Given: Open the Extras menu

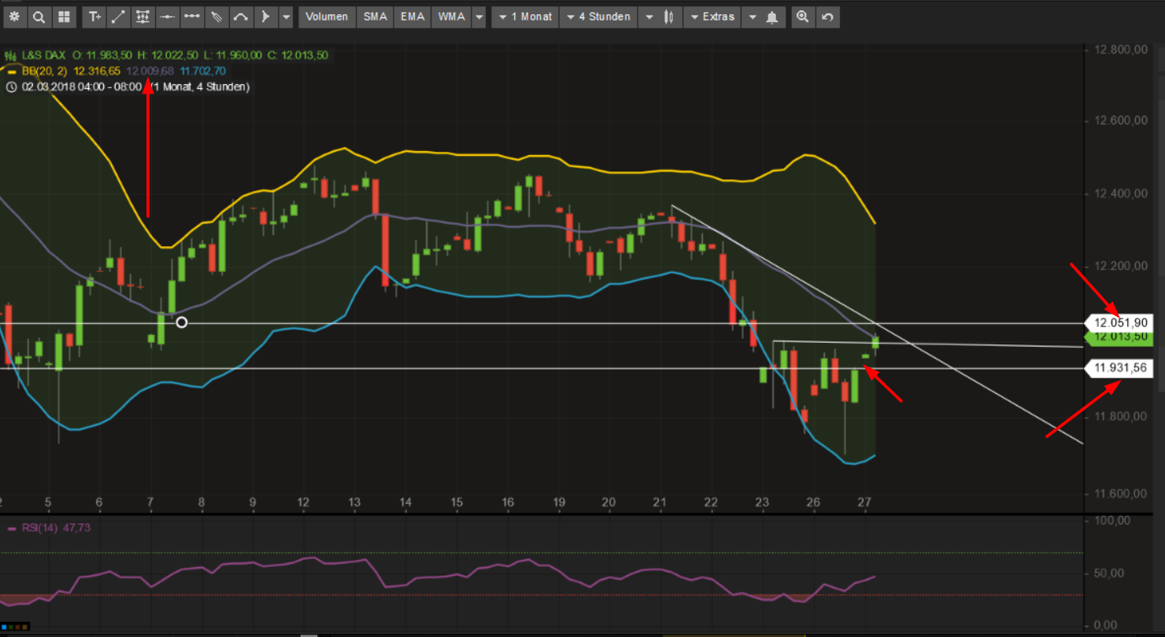Looking at the screenshot, I should point(712,17).
